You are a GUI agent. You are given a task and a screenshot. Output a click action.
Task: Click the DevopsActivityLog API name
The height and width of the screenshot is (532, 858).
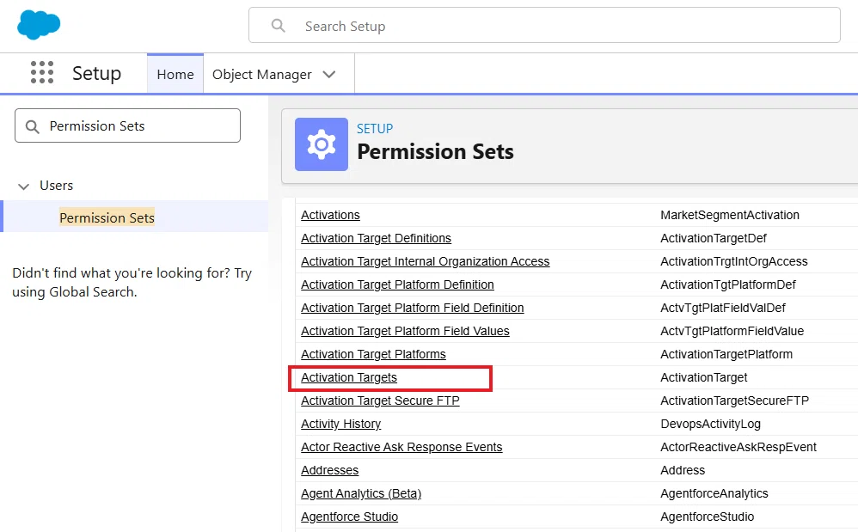[710, 424]
